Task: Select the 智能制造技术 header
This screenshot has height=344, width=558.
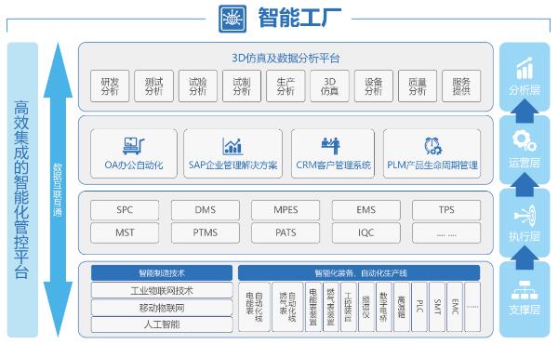Action: (x=162, y=272)
